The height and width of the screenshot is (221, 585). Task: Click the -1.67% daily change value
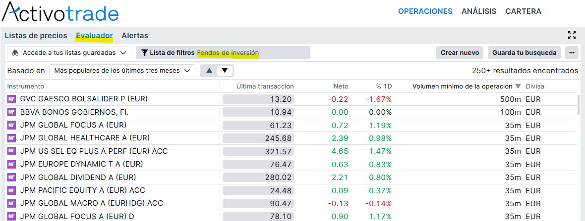pyautogui.click(x=378, y=99)
